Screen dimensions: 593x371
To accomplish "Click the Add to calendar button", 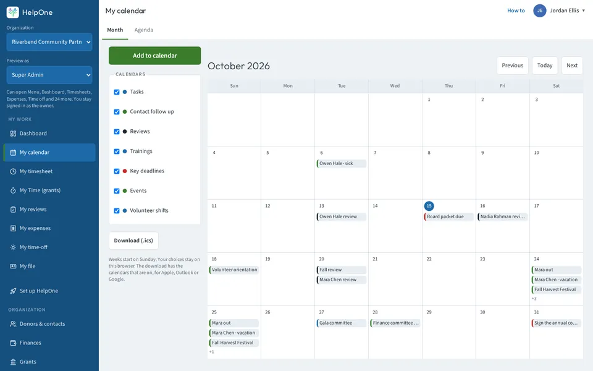I will click(x=154, y=56).
